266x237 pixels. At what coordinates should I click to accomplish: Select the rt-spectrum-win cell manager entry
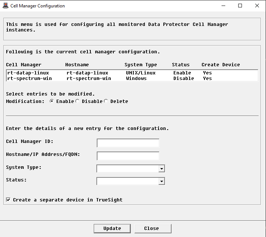pos(132,79)
